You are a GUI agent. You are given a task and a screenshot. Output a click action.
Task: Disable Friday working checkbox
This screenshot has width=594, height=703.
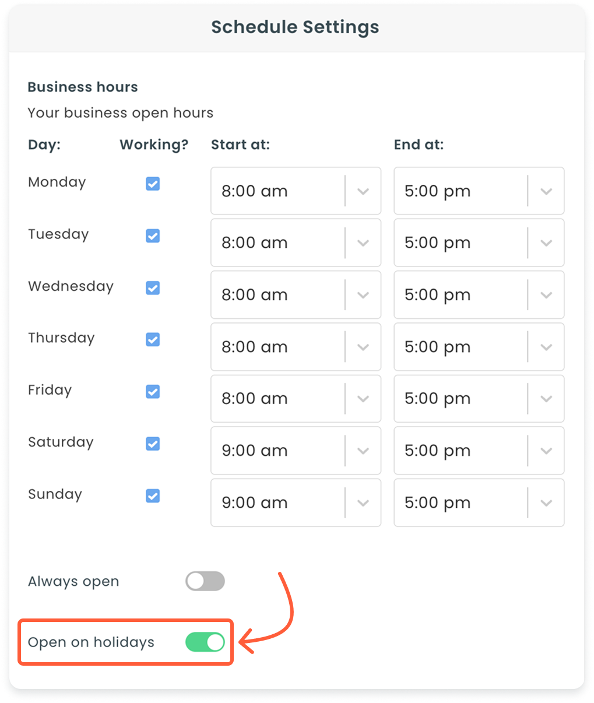coord(153,392)
